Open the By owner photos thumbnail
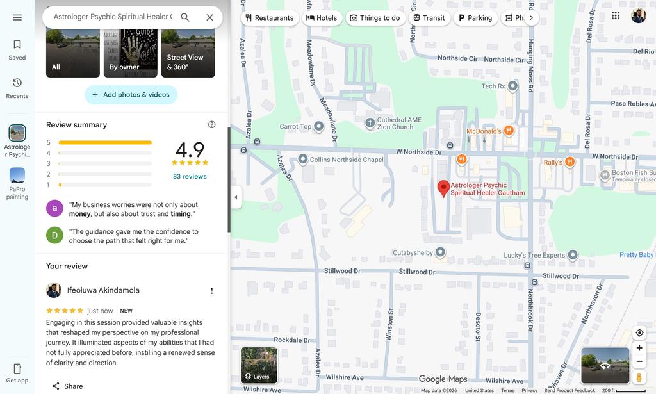The height and width of the screenshot is (394, 656). [x=131, y=53]
